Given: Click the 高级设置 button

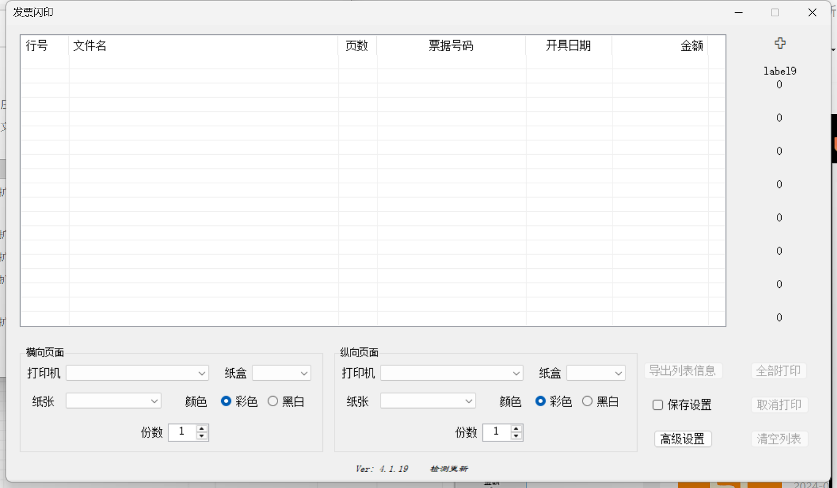Looking at the screenshot, I should [x=683, y=439].
